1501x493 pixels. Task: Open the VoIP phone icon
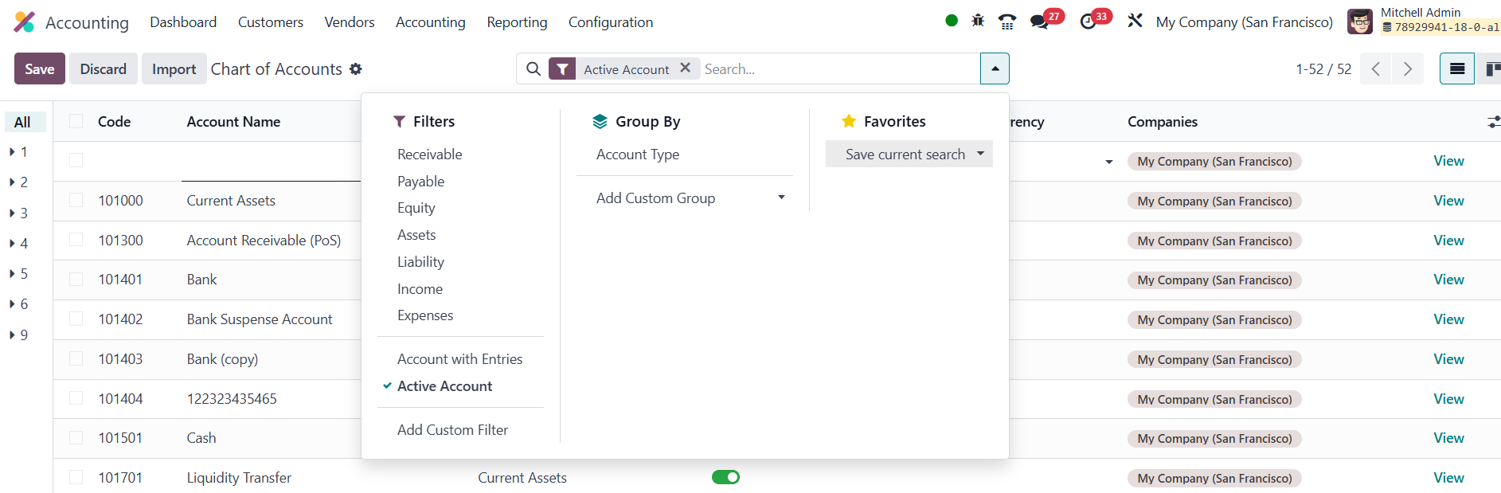1007,22
